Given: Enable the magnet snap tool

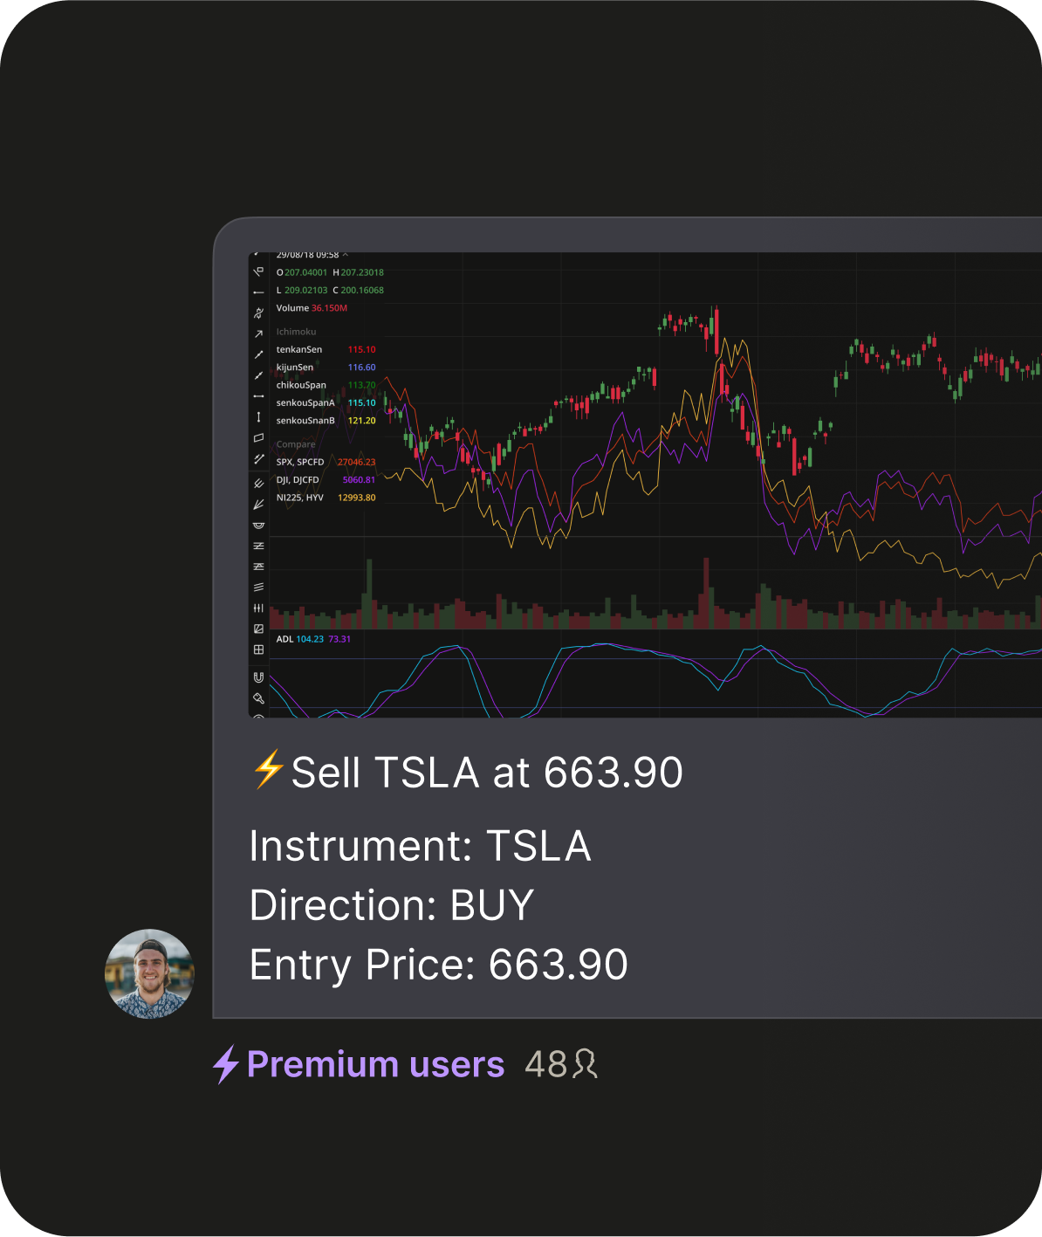Looking at the screenshot, I should 258,677.
